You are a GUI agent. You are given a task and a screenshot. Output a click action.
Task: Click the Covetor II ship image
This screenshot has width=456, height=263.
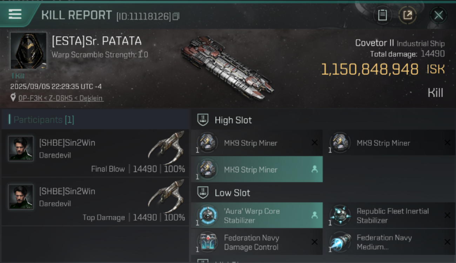227,67
